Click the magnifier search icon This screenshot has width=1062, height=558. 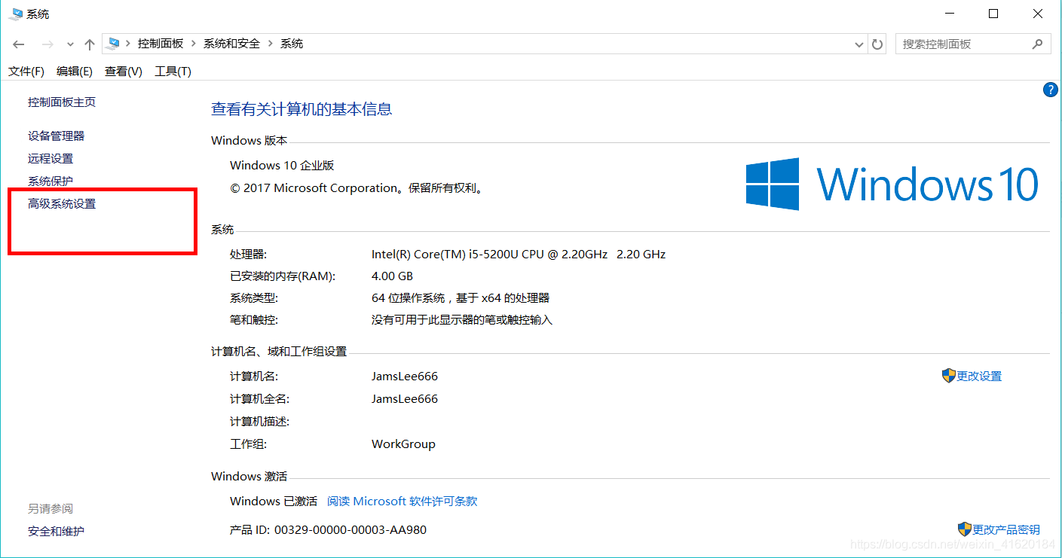[1037, 44]
